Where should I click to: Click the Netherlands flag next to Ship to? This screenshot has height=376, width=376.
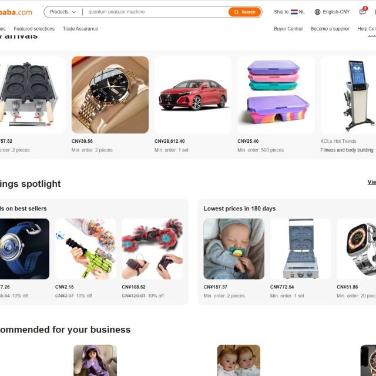pos(294,12)
